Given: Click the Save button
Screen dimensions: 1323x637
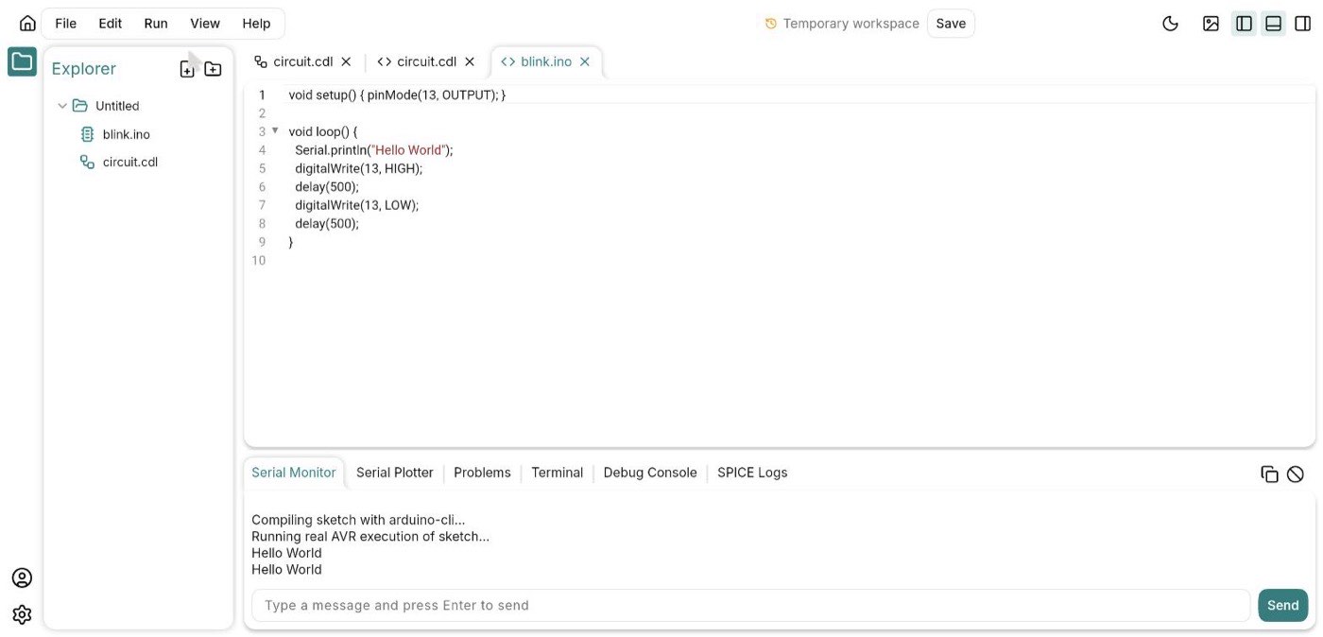Looking at the screenshot, I should 951,24.
